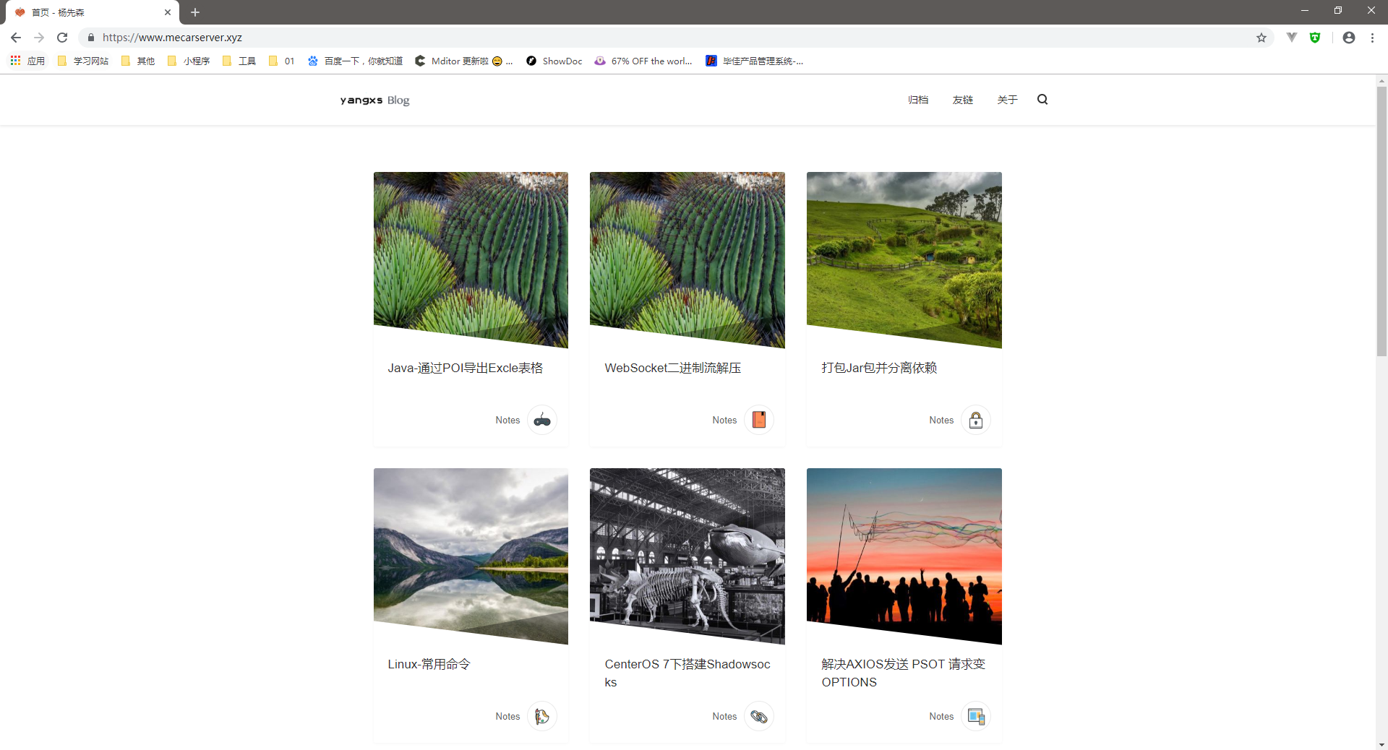
Task: Open article Java-通过POI导出Excle表格
Action: (465, 368)
